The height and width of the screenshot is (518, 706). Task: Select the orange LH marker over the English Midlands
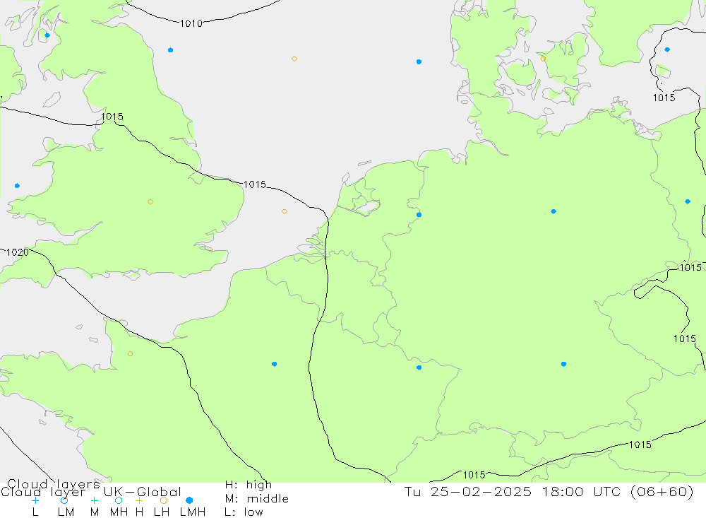150,202
